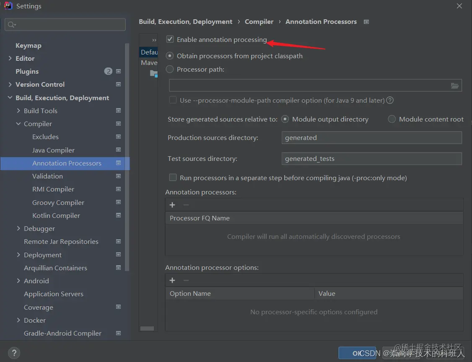Screen dimensions: 472x362
Task: Open Plugins settings page
Action: (x=27, y=71)
